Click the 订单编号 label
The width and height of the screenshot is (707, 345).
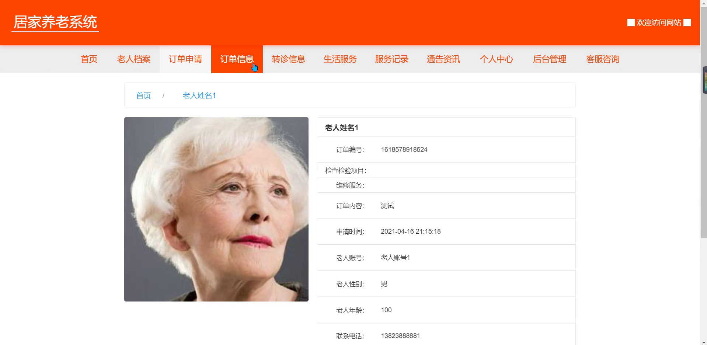click(350, 150)
